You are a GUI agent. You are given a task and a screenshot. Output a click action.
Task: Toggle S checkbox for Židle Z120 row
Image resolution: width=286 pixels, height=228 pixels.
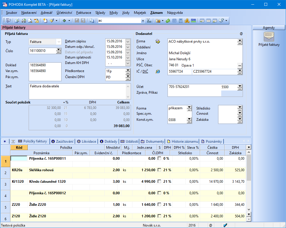pyautogui.click(x=159, y=216)
